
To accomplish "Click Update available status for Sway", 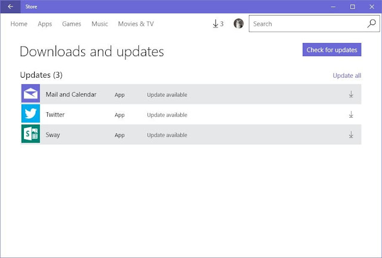I will (x=167, y=135).
